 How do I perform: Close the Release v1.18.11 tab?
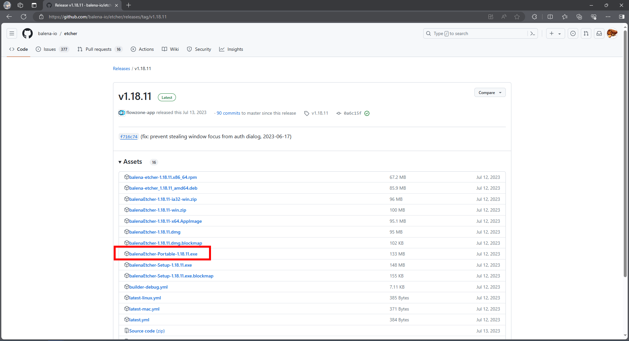coord(116,5)
